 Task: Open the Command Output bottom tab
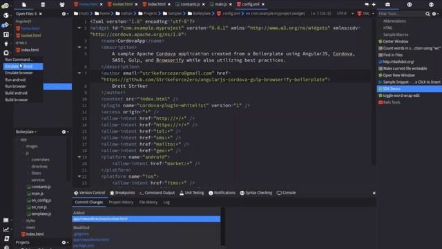(x=157, y=193)
